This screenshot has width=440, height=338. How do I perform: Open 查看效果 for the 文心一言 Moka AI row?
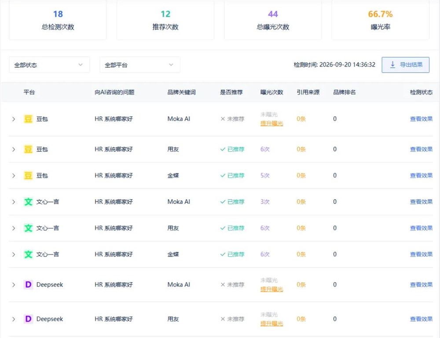[x=421, y=202]
